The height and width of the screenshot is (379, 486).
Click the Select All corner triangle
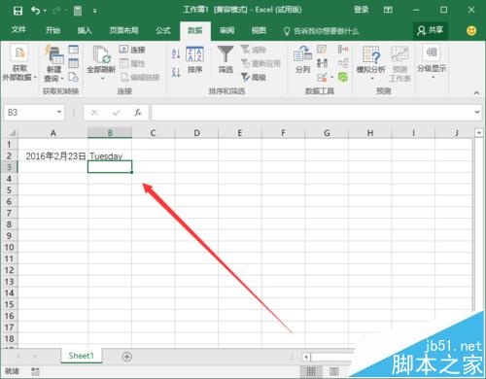coord(12,133)
